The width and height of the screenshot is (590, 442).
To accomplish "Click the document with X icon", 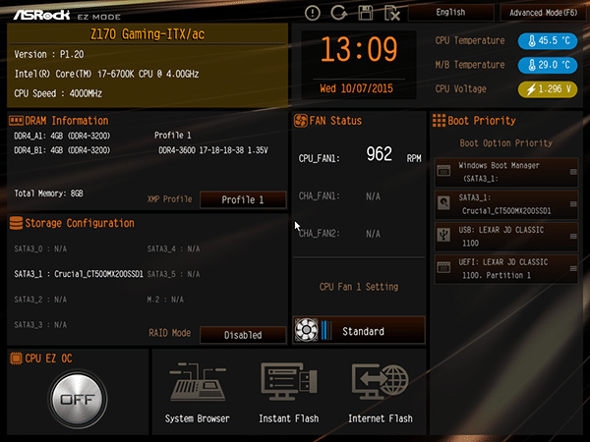I will coord(391,13).
